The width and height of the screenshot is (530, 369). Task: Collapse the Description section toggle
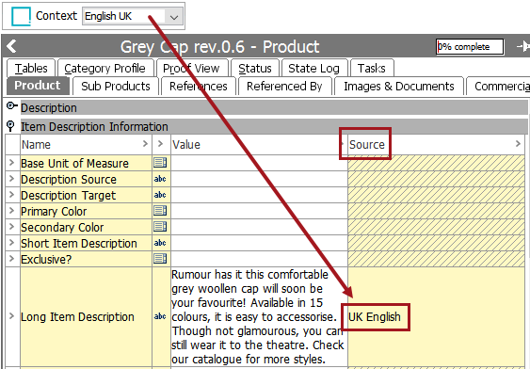coord(11,106)
